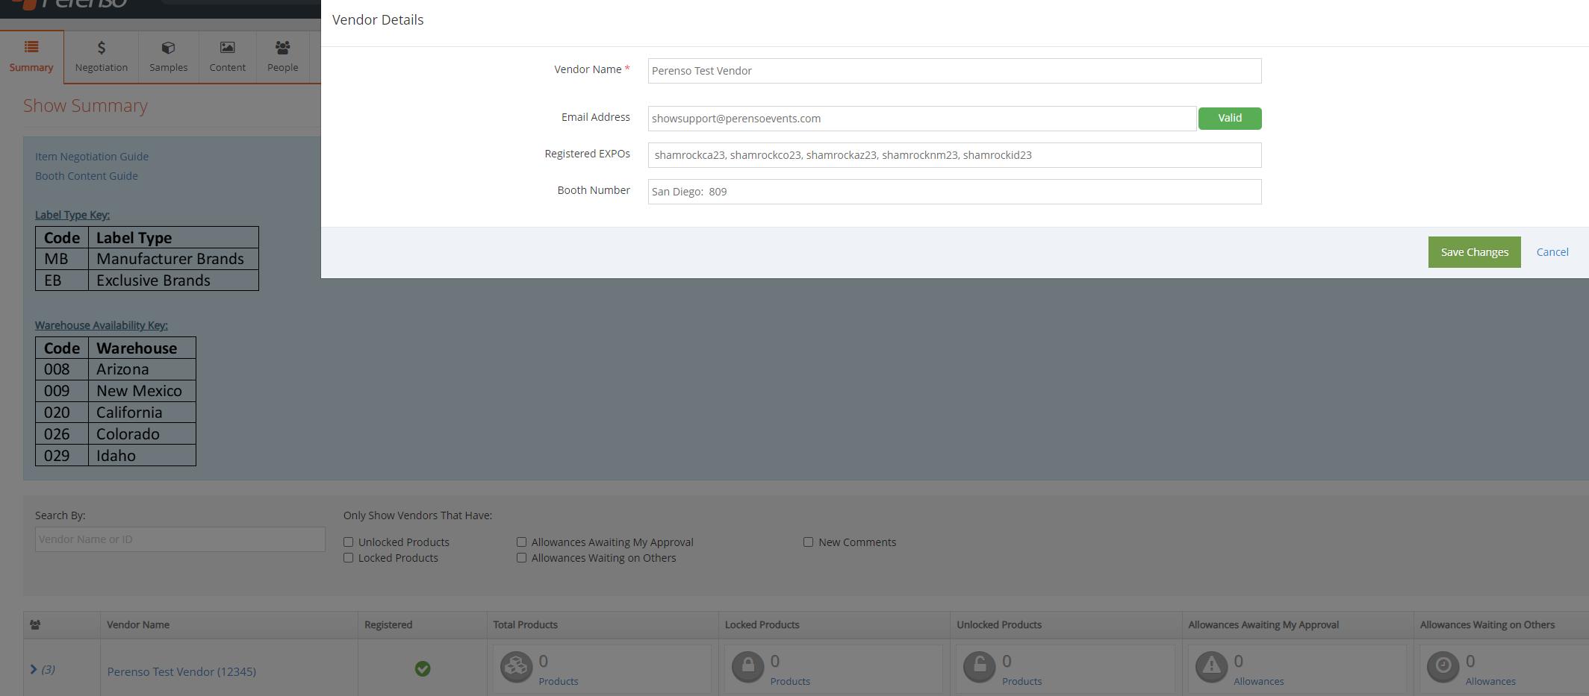Click the Booth Number field
1589x696 pixels.
pos(954,192)
